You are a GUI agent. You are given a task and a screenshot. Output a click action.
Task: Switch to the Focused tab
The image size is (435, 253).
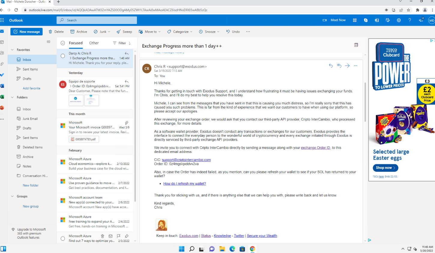coord(76,43)
